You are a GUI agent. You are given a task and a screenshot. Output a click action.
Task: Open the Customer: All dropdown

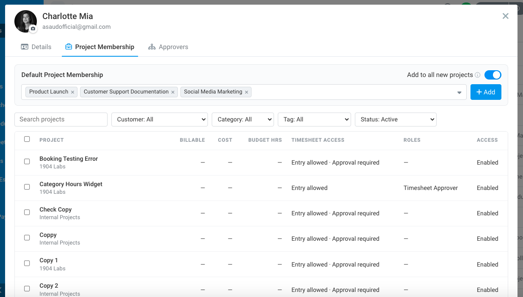pyautogui.click(x=160, y=119)
